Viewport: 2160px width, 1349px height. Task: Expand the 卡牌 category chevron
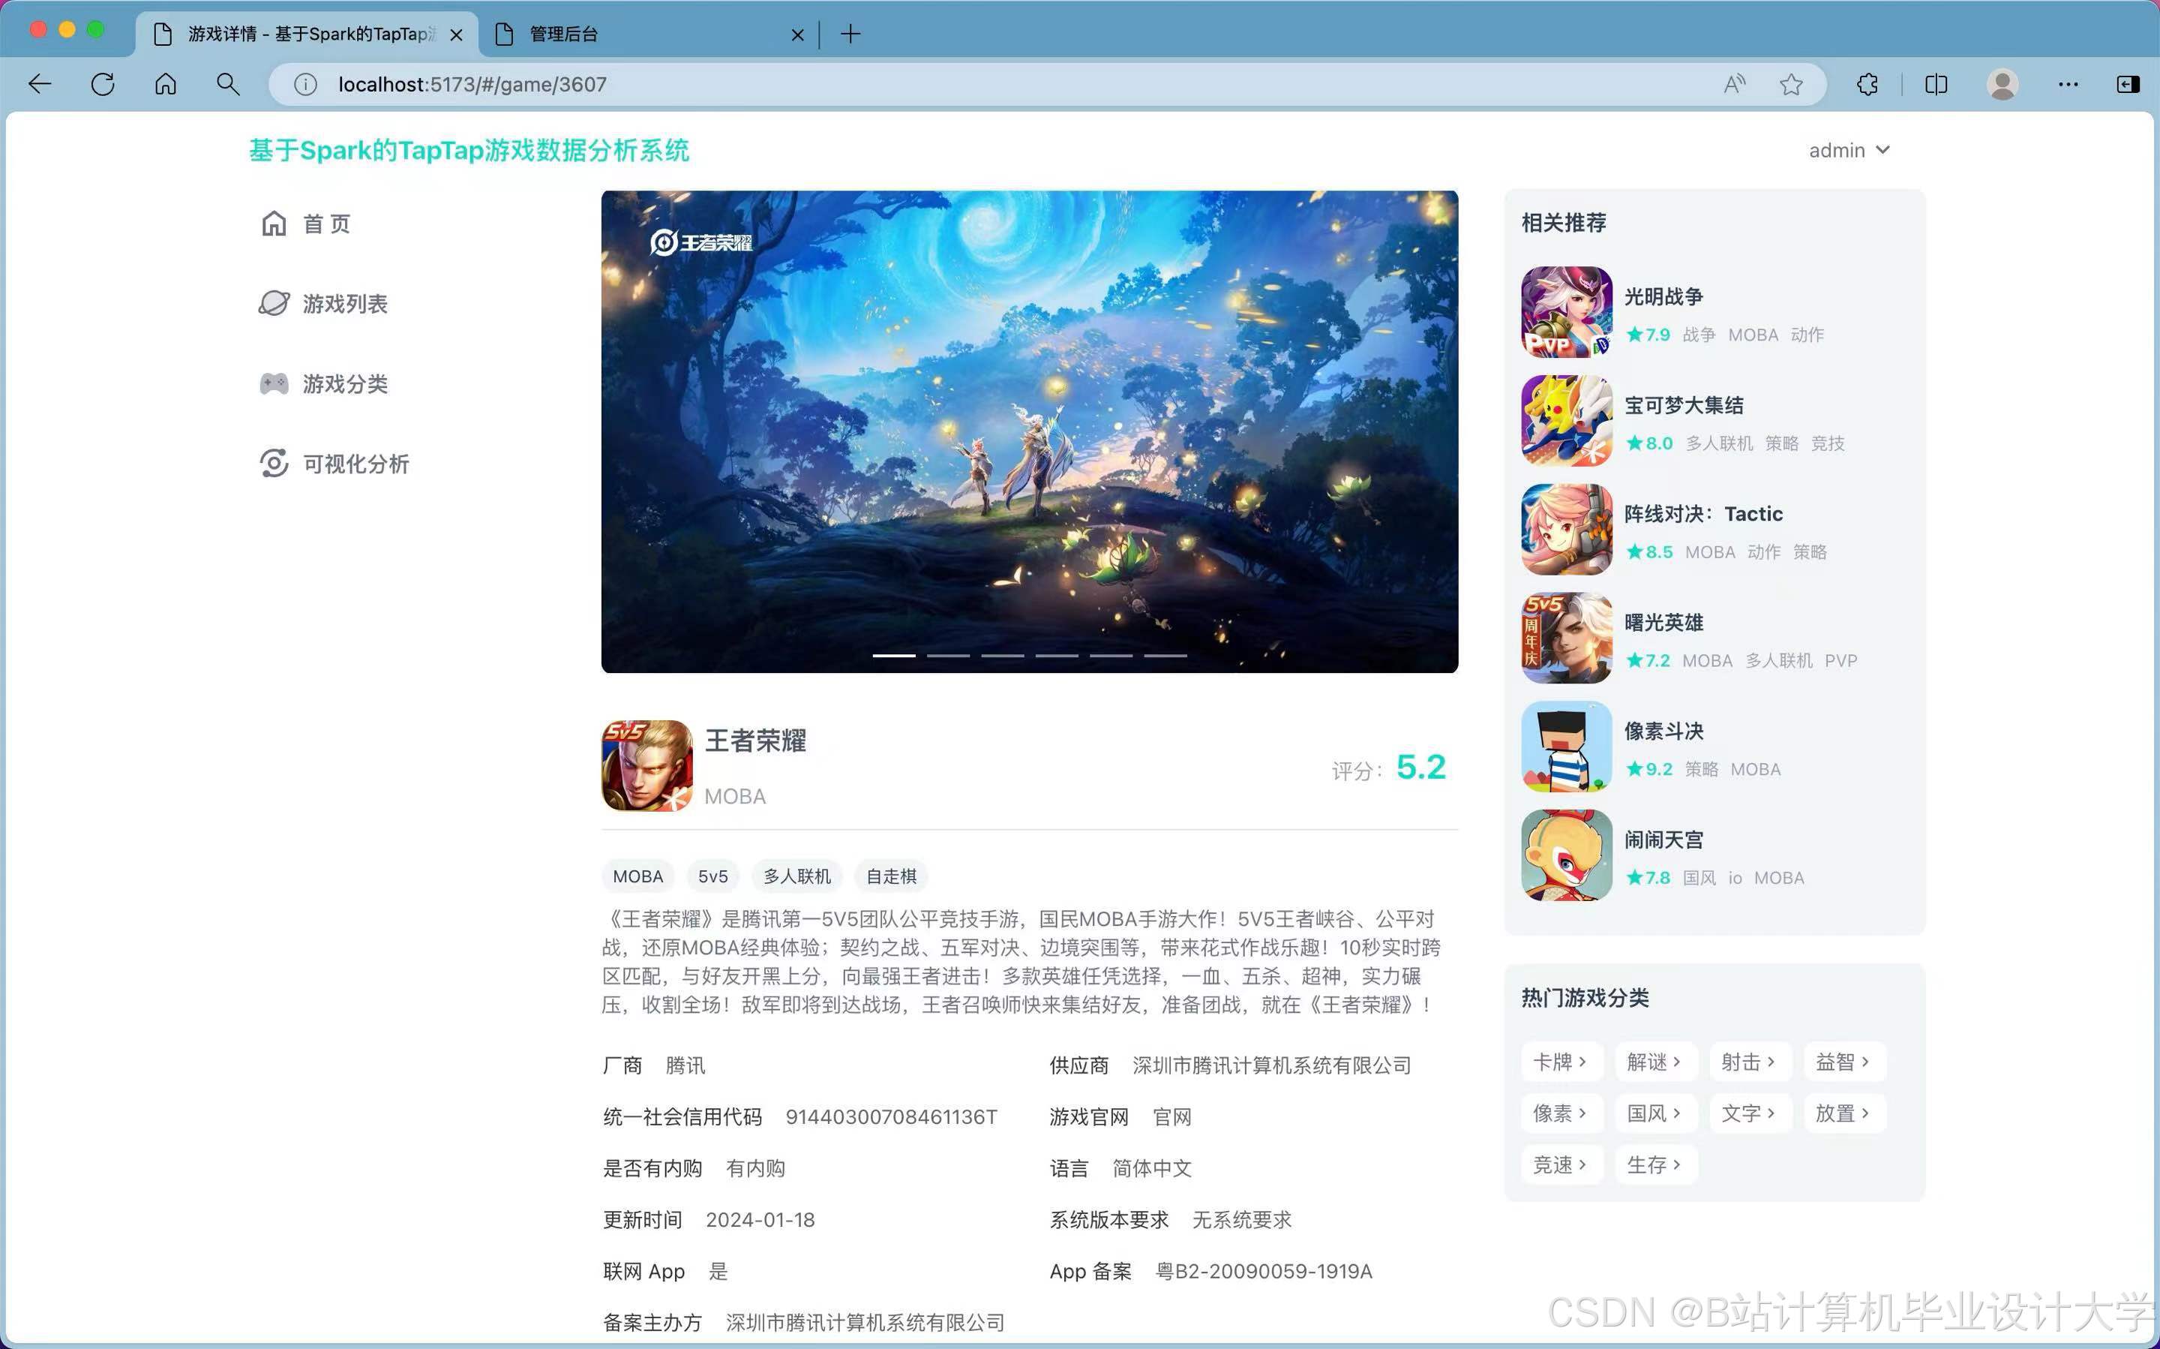[x=1583, y=1062]
